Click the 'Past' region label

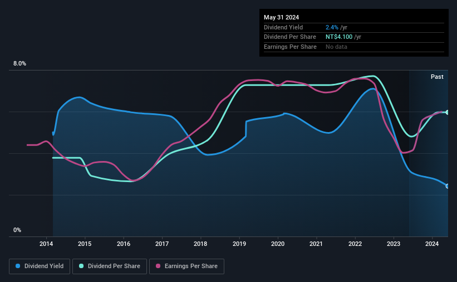[x=437, y=77]
